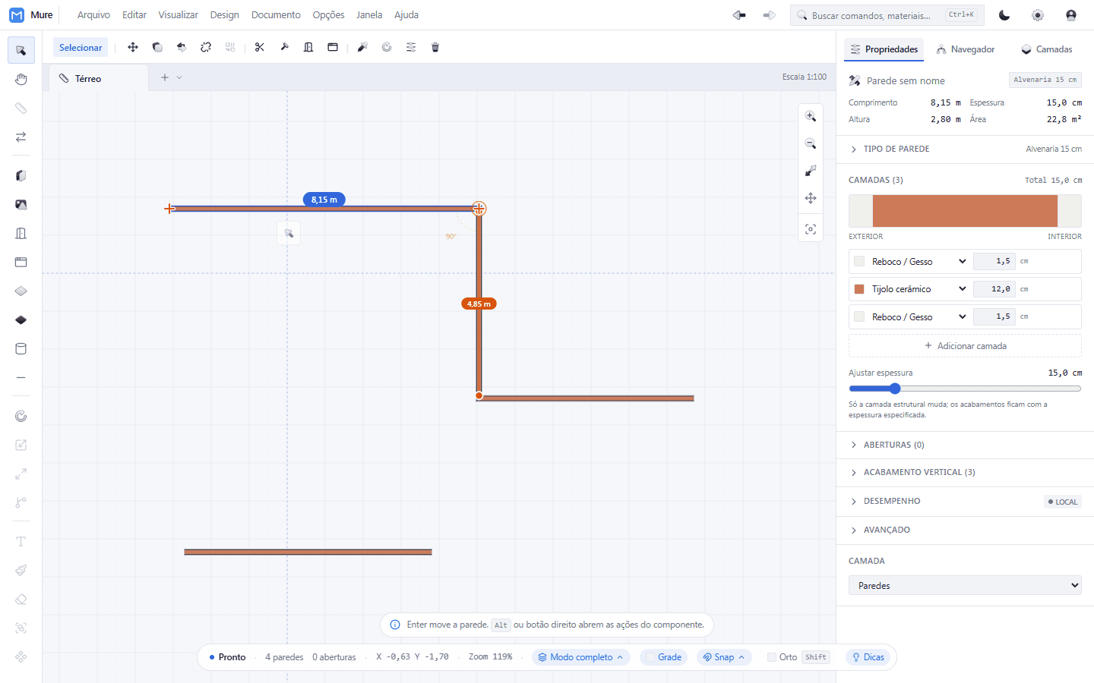Toggle the Orto checkbox
The image size is (1094, 683).
tap(772, 657)
